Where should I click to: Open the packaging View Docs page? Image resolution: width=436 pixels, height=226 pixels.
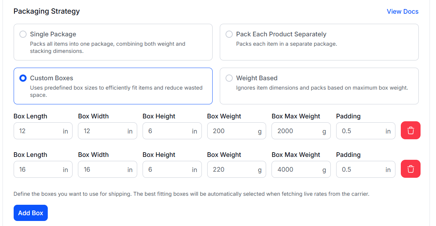(403, 11)
